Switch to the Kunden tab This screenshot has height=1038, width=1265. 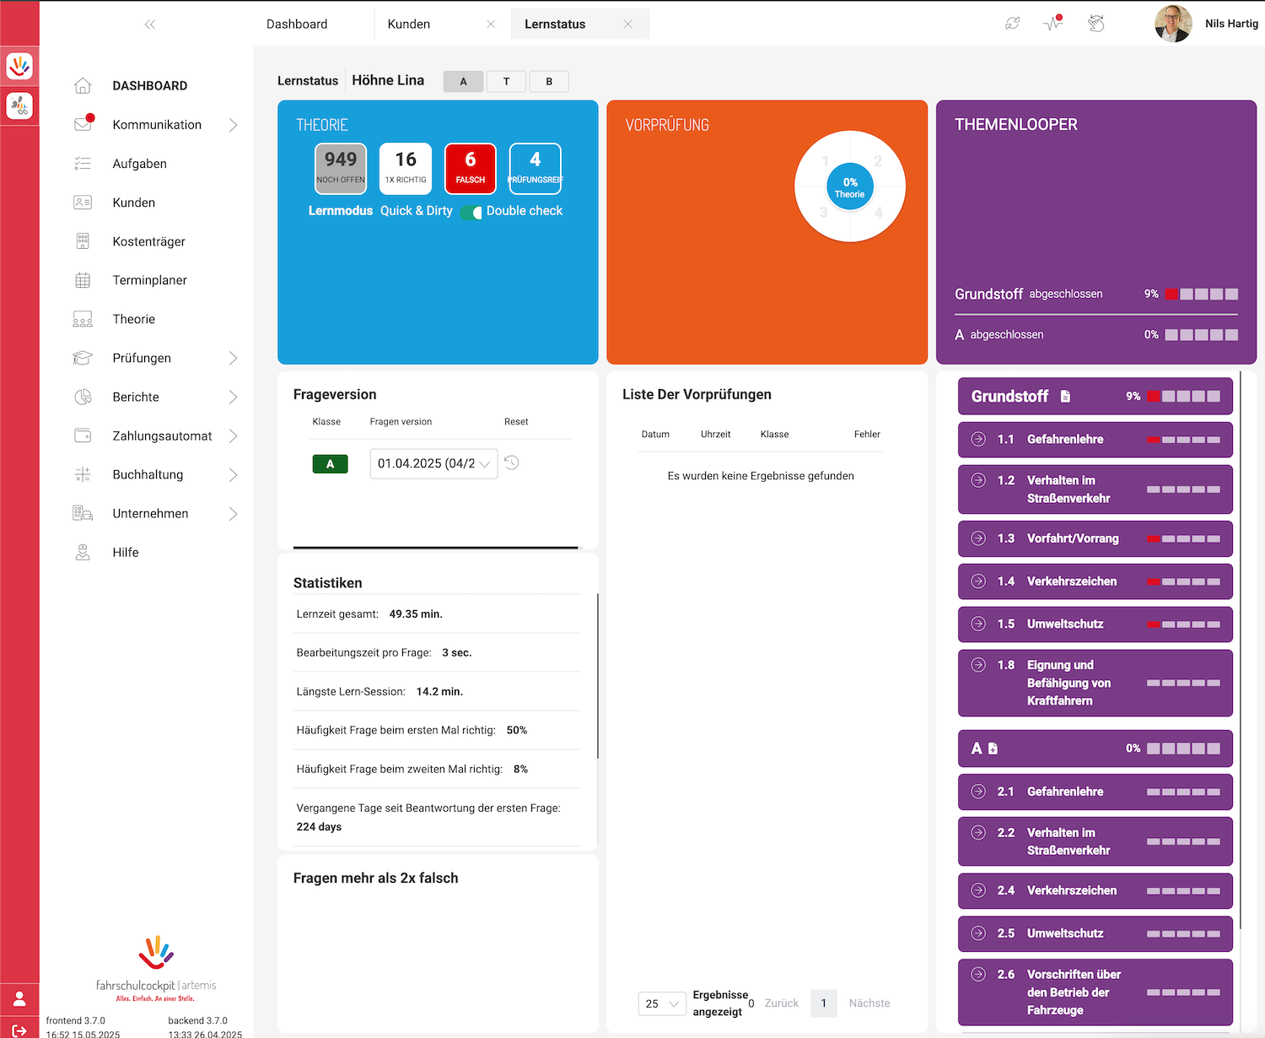[409, 24]
